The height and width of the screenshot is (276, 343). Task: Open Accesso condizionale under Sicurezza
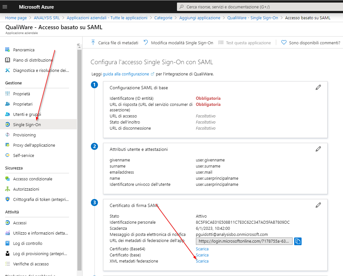click(x=32, y=179)
